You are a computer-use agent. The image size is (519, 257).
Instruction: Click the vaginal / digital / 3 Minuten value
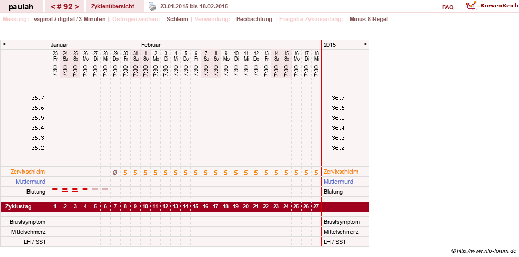point(69,19)
